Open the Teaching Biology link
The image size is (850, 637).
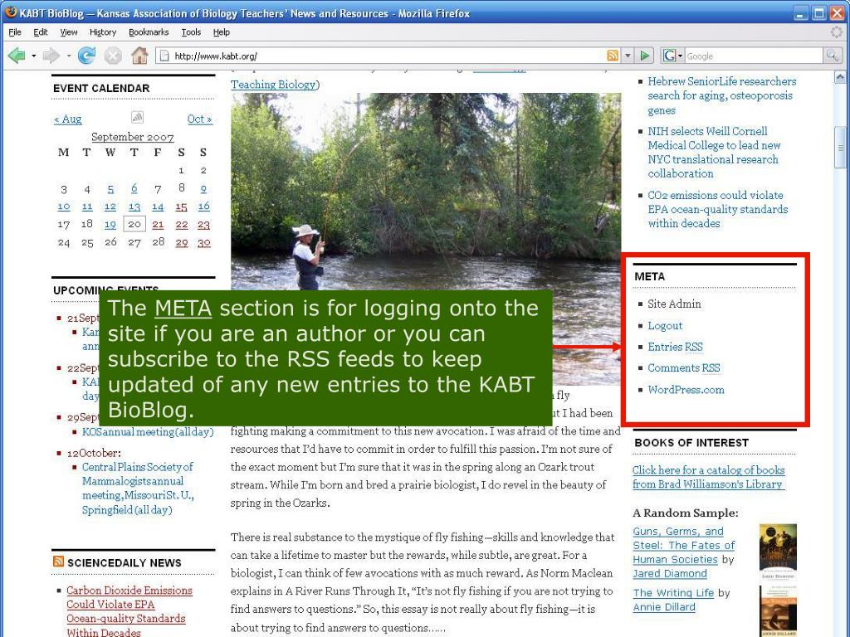(273, 85)
